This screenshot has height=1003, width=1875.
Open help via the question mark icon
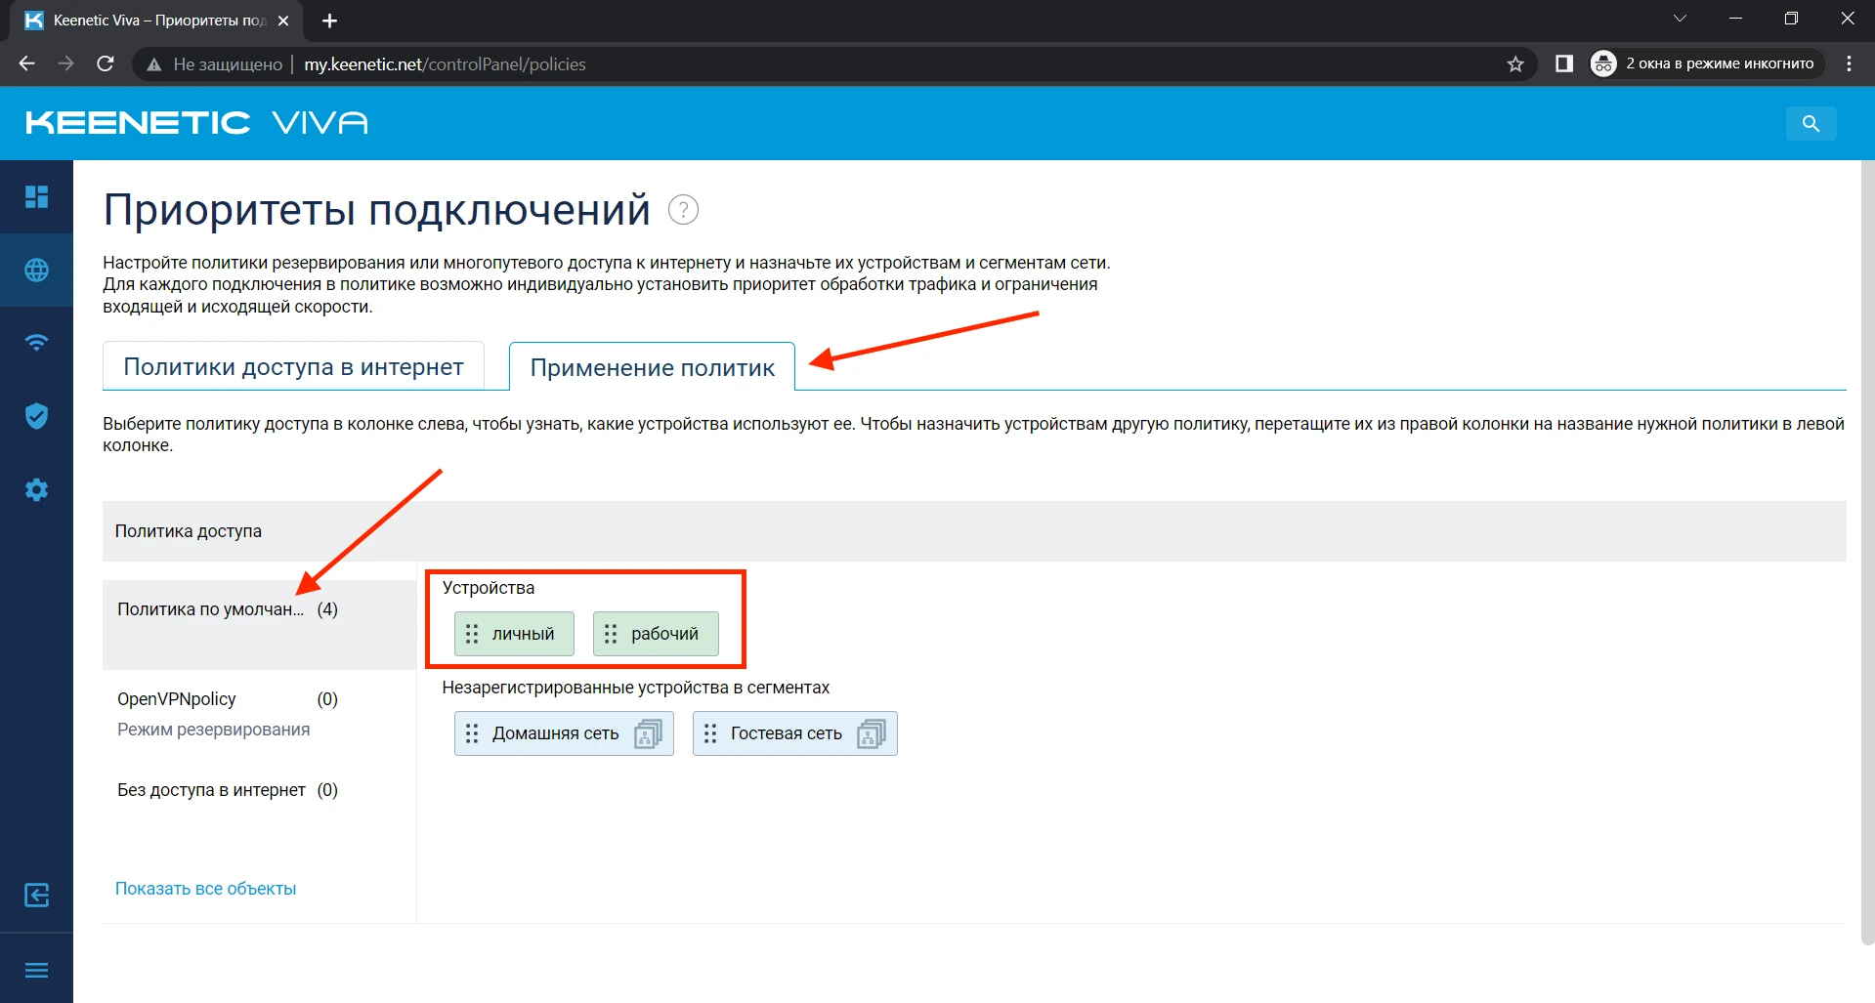[683, 209]
